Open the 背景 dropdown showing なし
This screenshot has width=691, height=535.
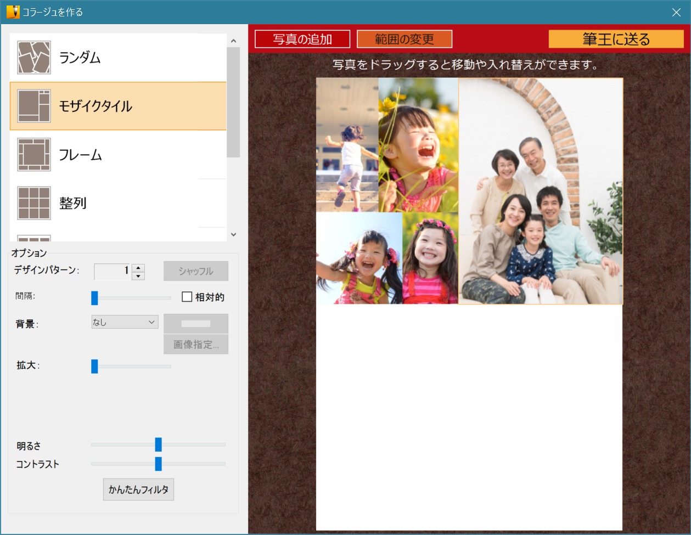coord(125,322)
